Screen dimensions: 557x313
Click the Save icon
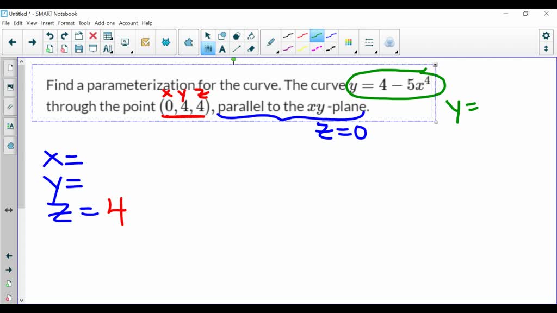(x=79, y=48)
